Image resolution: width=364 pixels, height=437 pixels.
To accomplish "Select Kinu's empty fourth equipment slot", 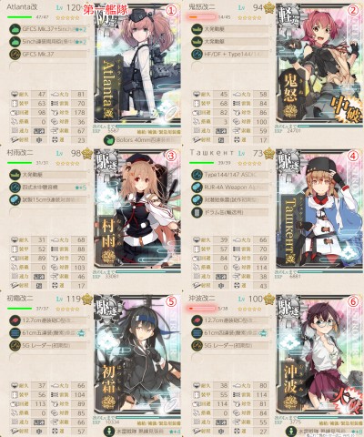I will tap(230, 66).
